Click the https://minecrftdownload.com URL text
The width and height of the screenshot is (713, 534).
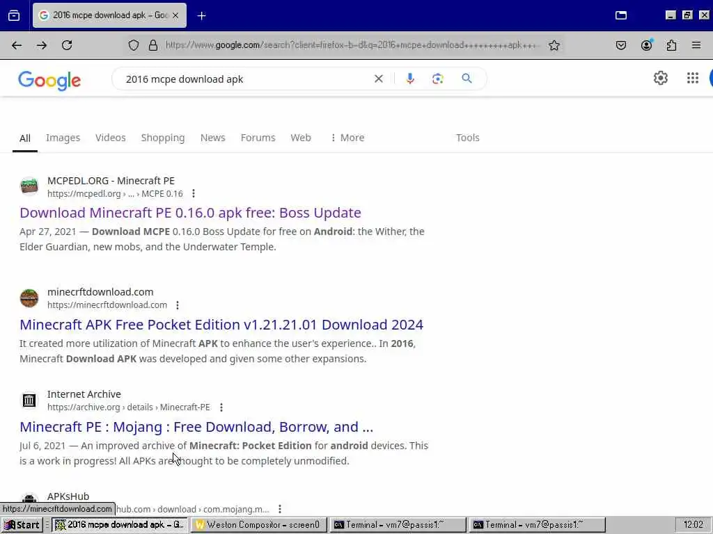(x=107, y=305)
